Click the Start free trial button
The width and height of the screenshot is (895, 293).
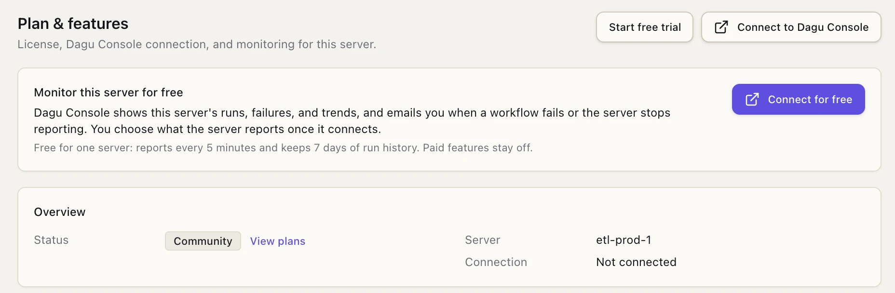coord(645,27)
